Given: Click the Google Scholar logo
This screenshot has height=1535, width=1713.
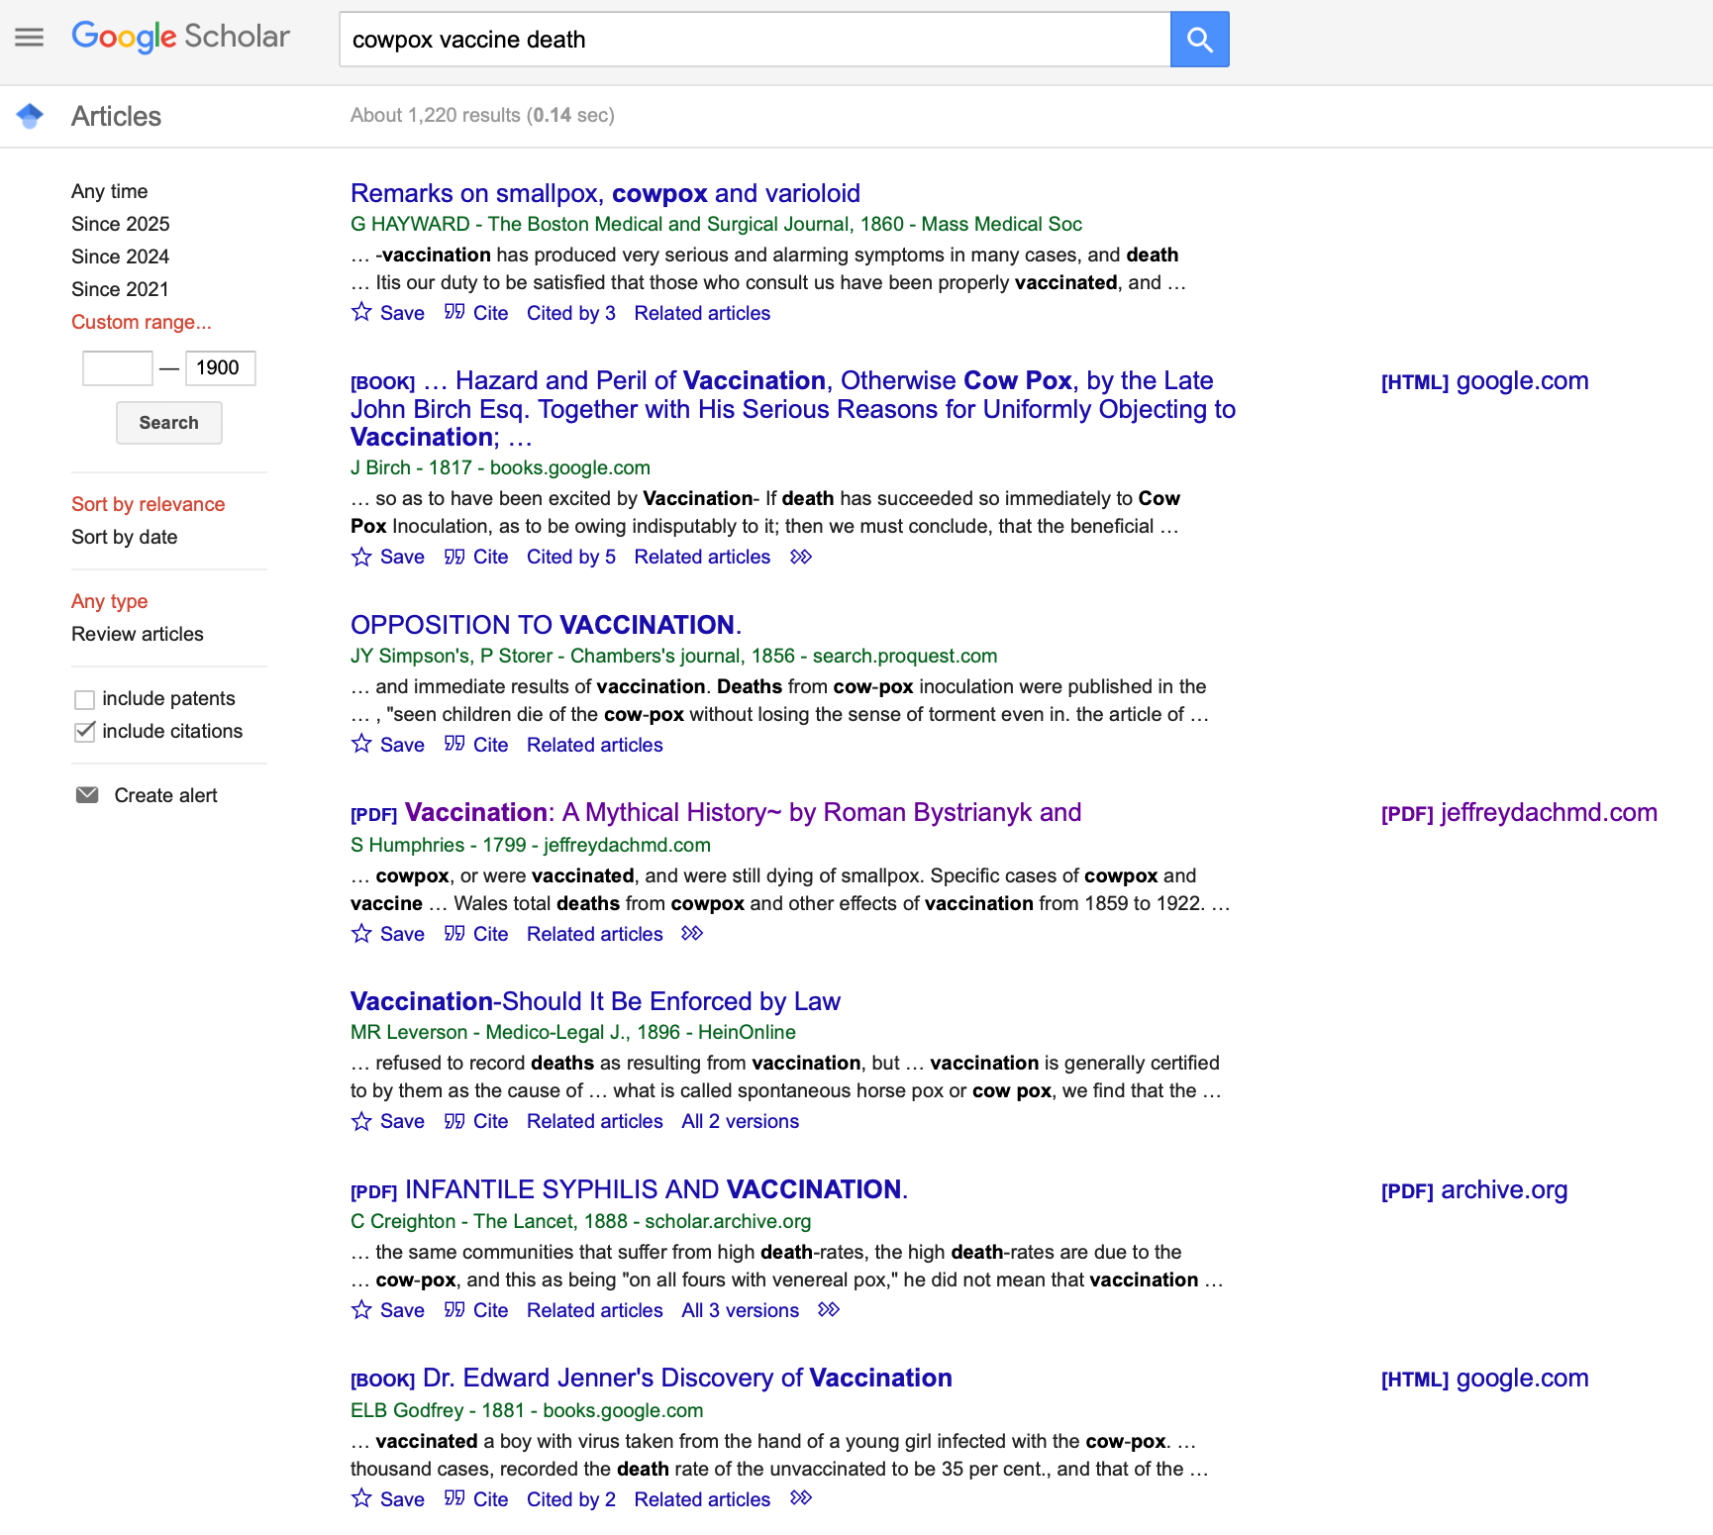Looking at the screenshot, I should click(181, 37).
